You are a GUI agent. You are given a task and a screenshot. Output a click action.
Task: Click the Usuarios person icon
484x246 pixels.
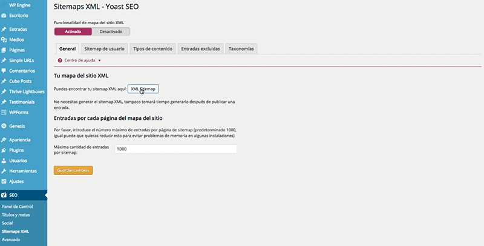[4, 161]
